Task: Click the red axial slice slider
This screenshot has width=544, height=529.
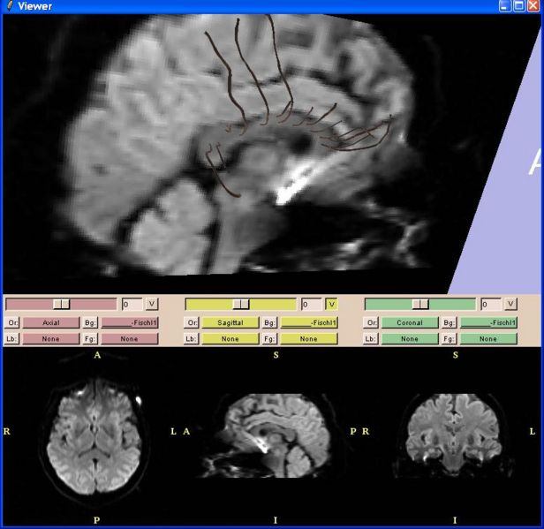Action: tap(61, 304)
